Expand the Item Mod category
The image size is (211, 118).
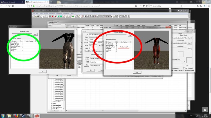(x=51, y=109)
